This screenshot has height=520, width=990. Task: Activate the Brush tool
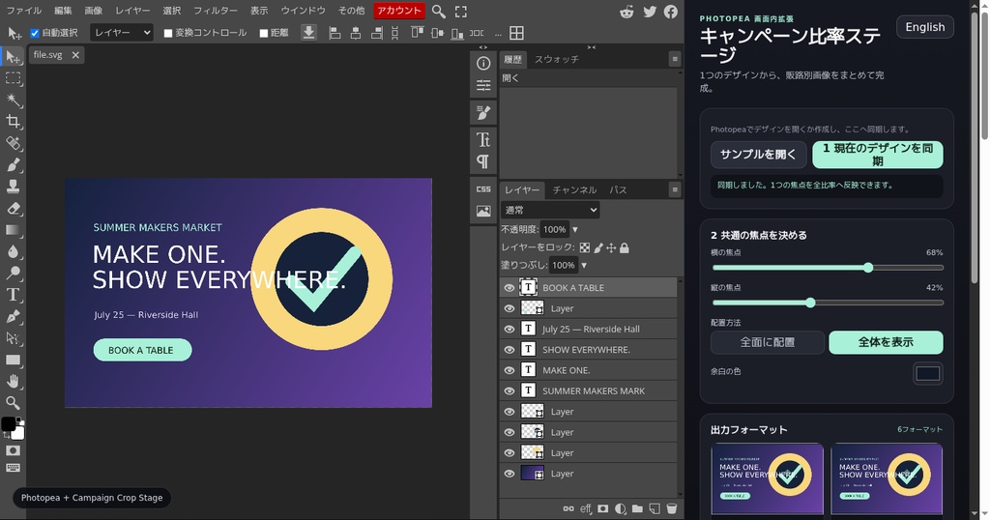[13, 164]
